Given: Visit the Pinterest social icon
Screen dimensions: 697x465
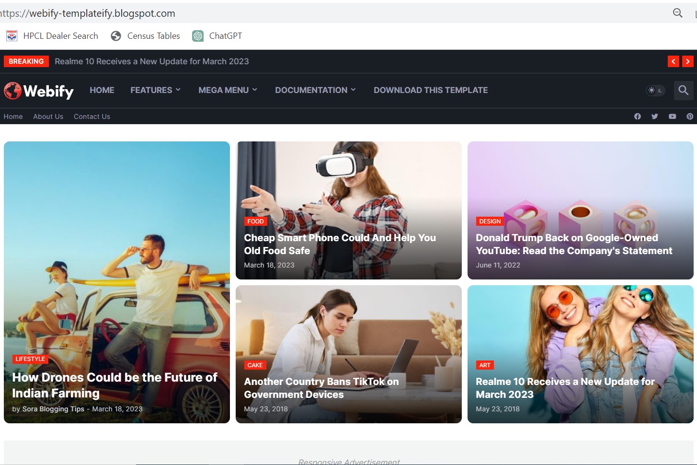Looking at the screenshot, I should [690, 116].
